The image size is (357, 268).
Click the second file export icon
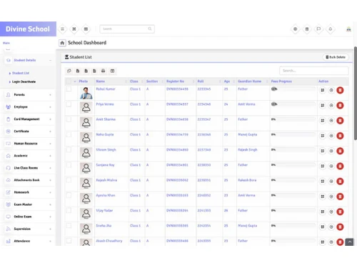[x=78, y=71]
